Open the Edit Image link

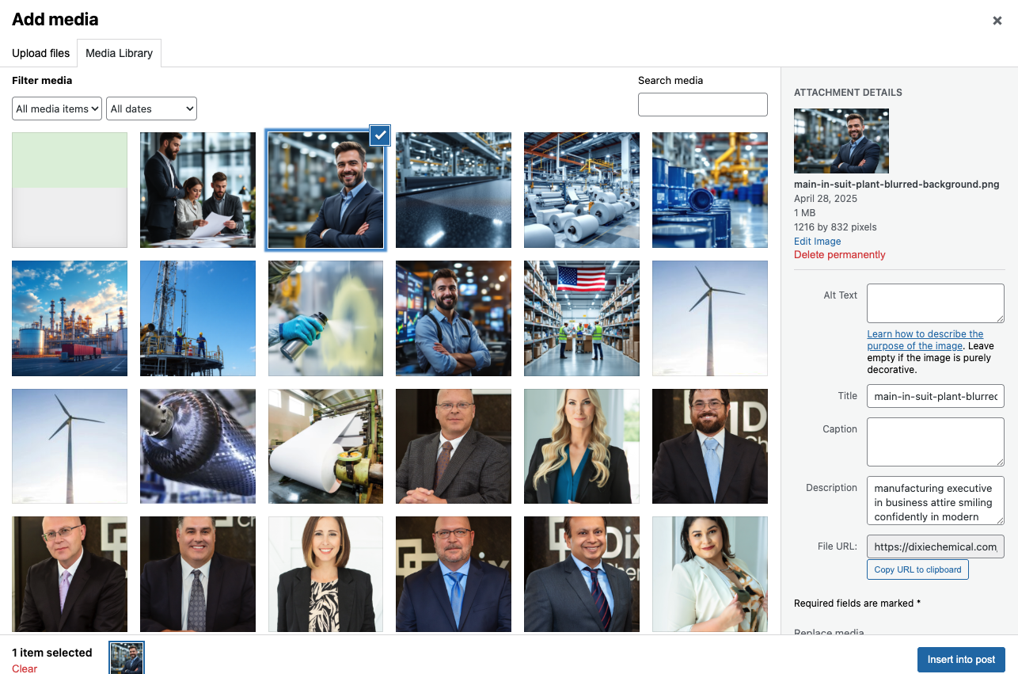817,241
